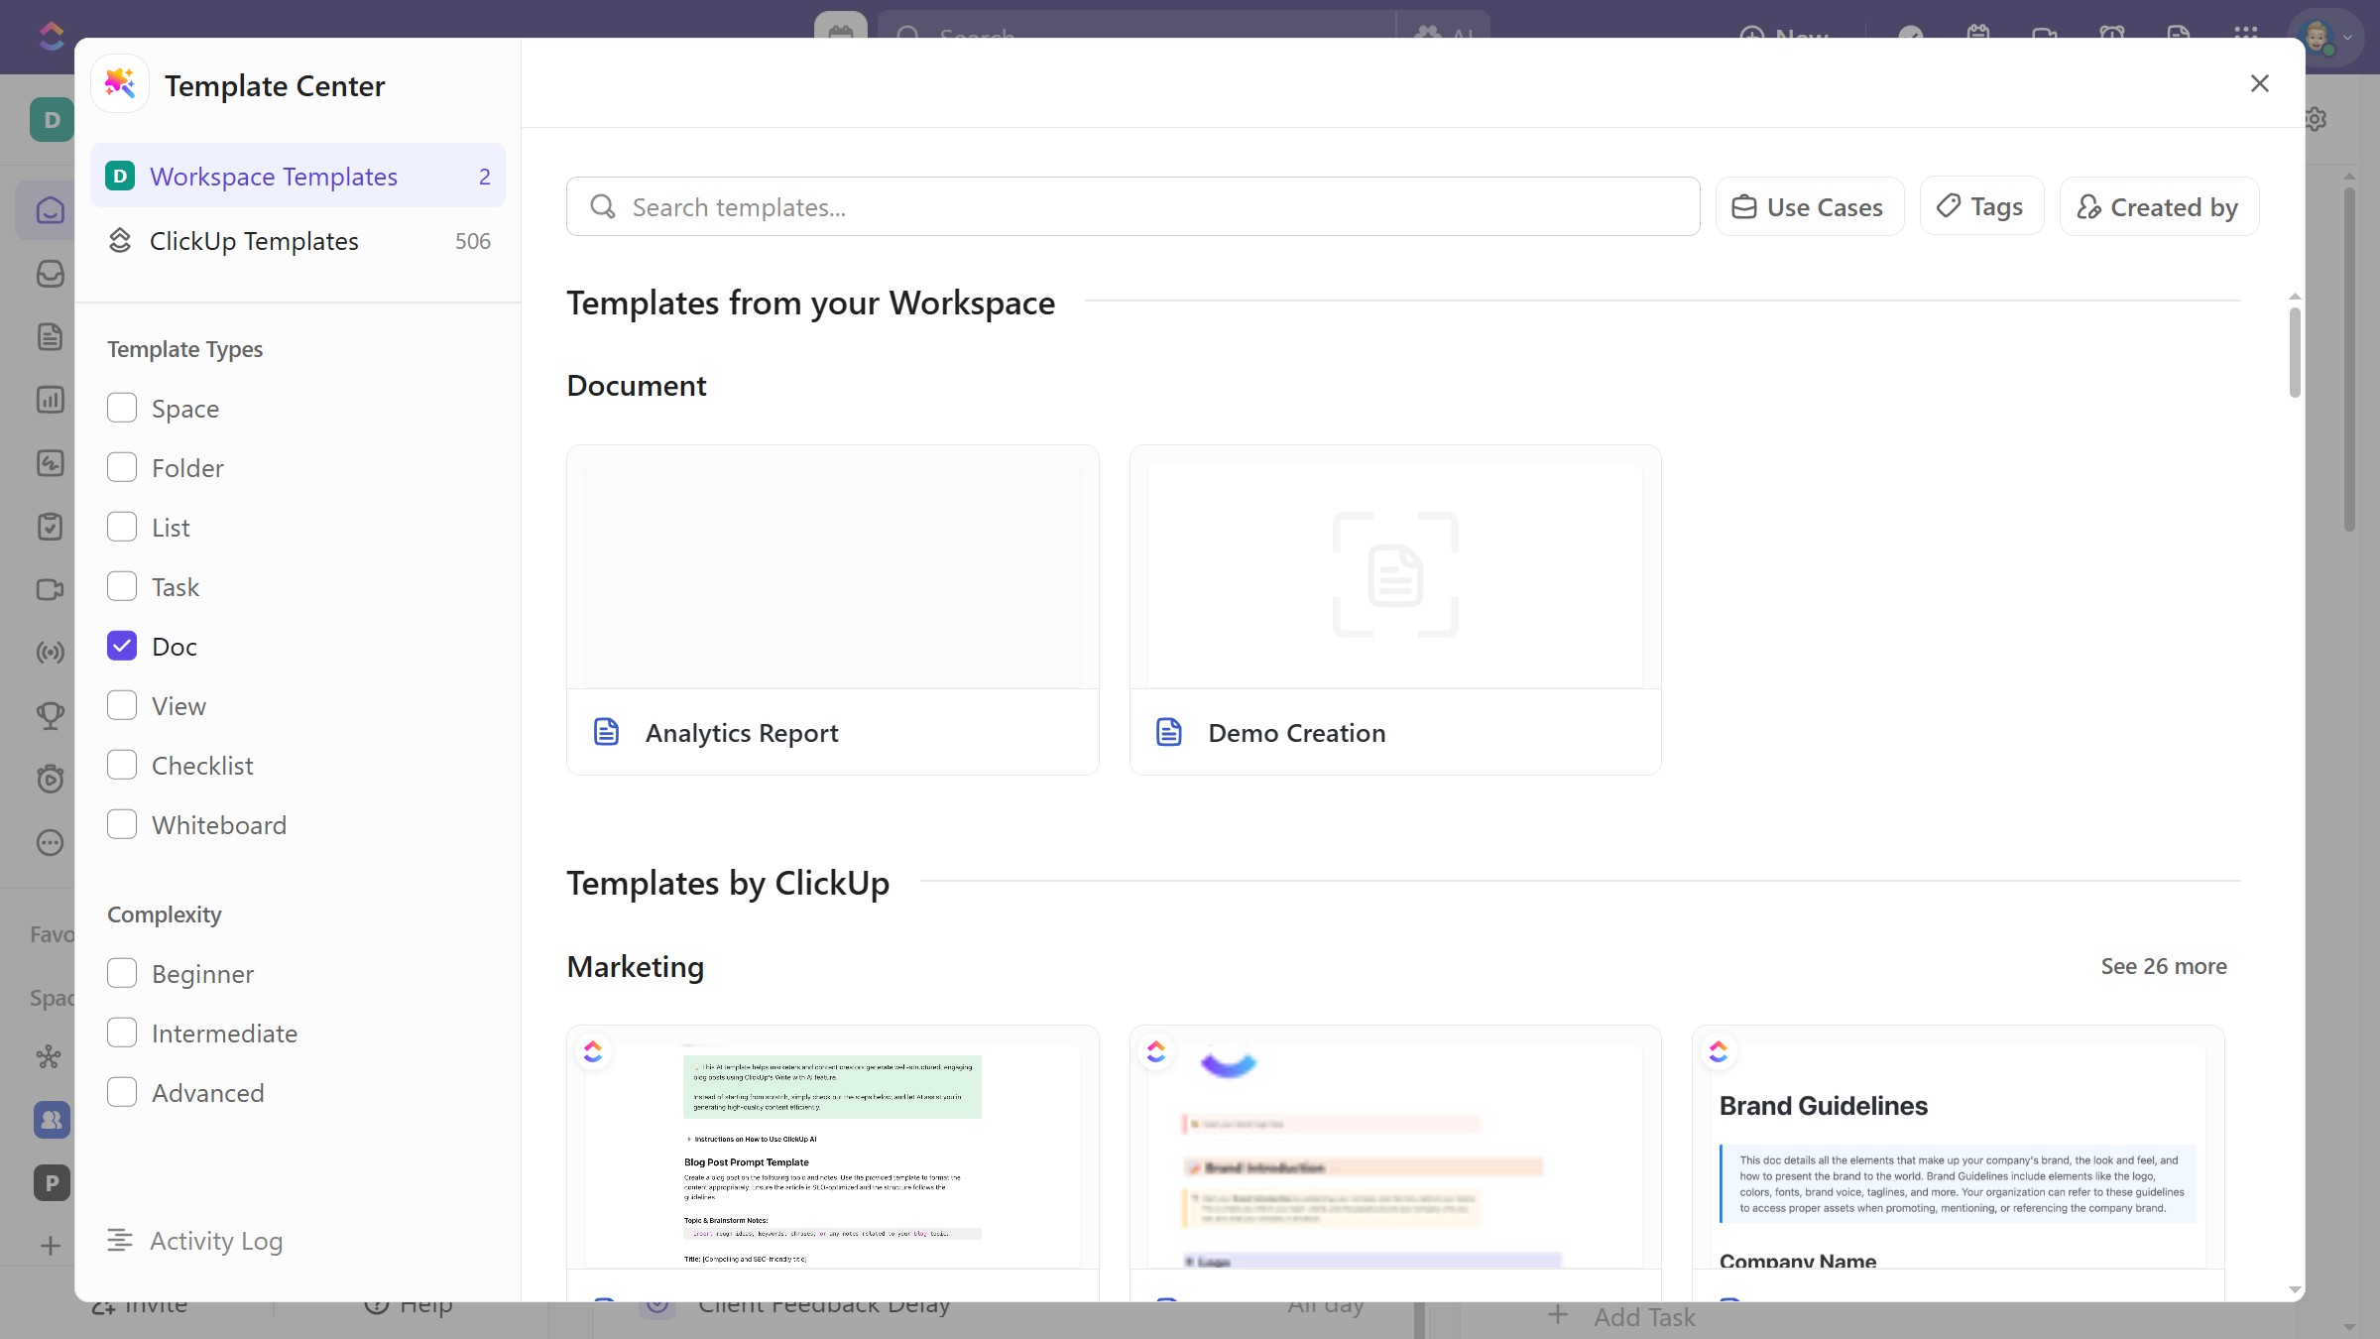Open the Blog Post Prompt Template card
Viewport: 2380px width, 1339px height.
click(x=832, y=1162)
